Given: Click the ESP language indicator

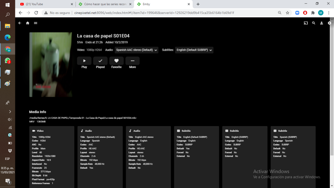Looking at the screenshot, I should pos(8,159).
